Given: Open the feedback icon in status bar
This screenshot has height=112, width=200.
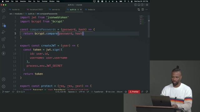Looking at the screenshot, I should (142, 92).
